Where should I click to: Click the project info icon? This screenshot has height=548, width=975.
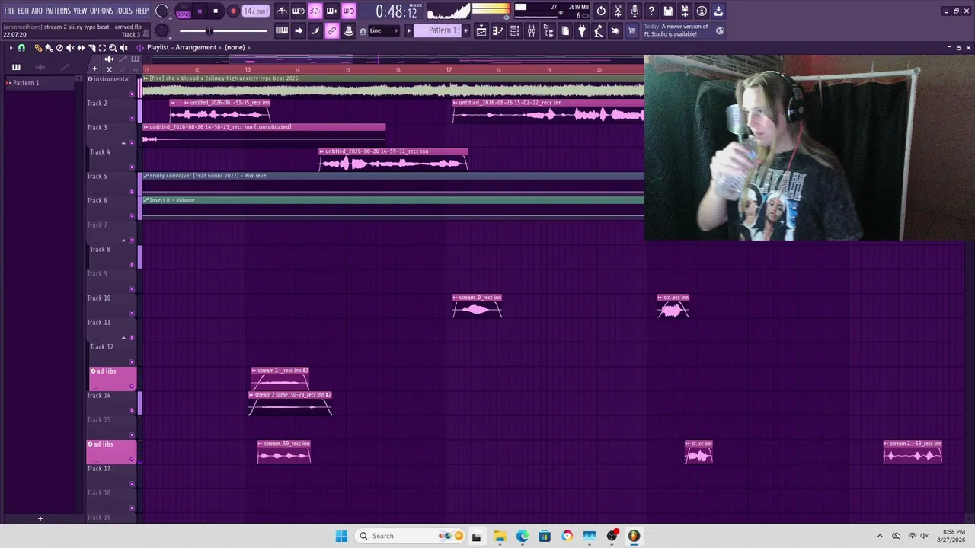click(x=702, y=11)
